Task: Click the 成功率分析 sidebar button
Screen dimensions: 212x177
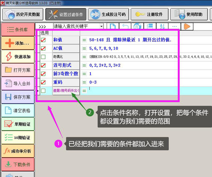Action: pos(18,151)
